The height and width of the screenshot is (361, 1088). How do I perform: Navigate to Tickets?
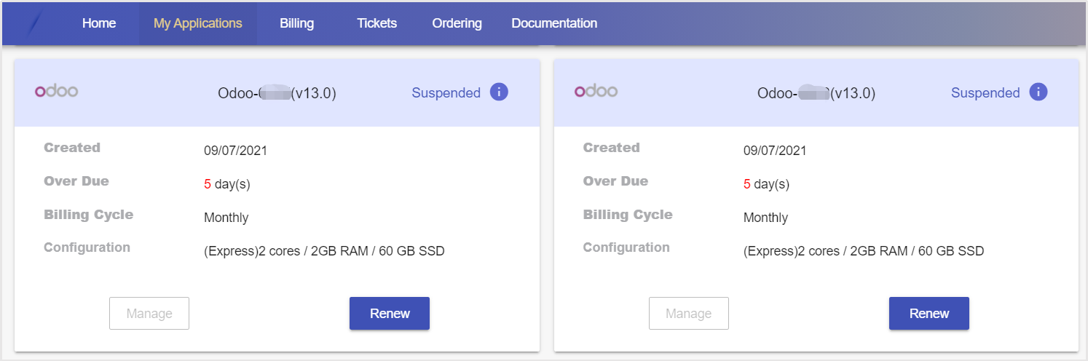tap(377, 23)
